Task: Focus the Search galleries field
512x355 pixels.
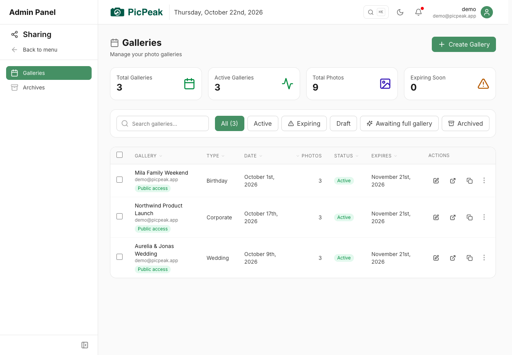Action: tap(163, 123)
